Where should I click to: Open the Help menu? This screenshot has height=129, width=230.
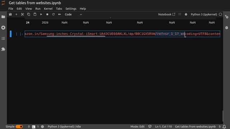click(x=83, y=9)
